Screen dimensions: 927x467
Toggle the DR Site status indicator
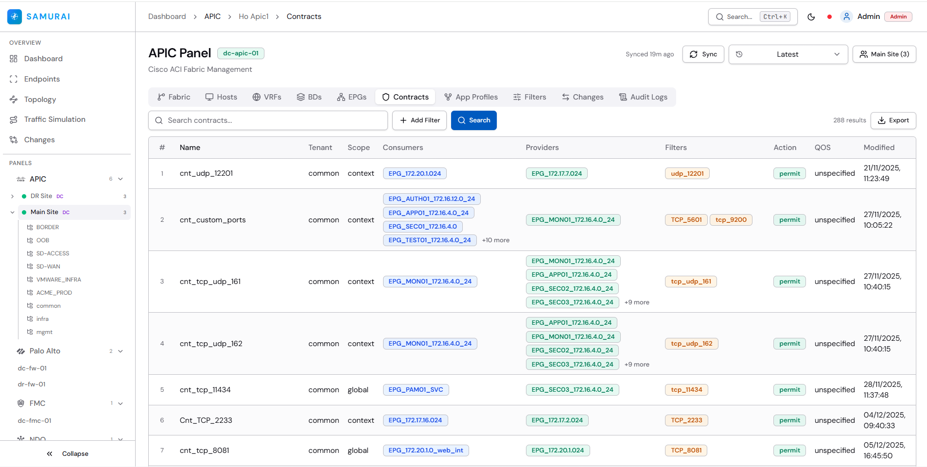23,196
